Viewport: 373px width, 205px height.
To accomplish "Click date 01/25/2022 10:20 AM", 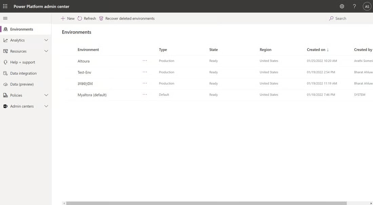I will (x=322, y=61).
